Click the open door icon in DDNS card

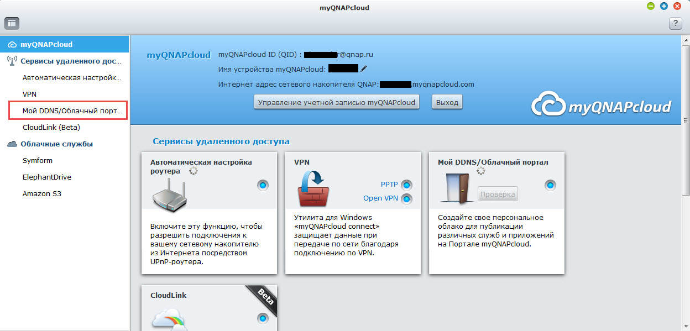[458, 188]
